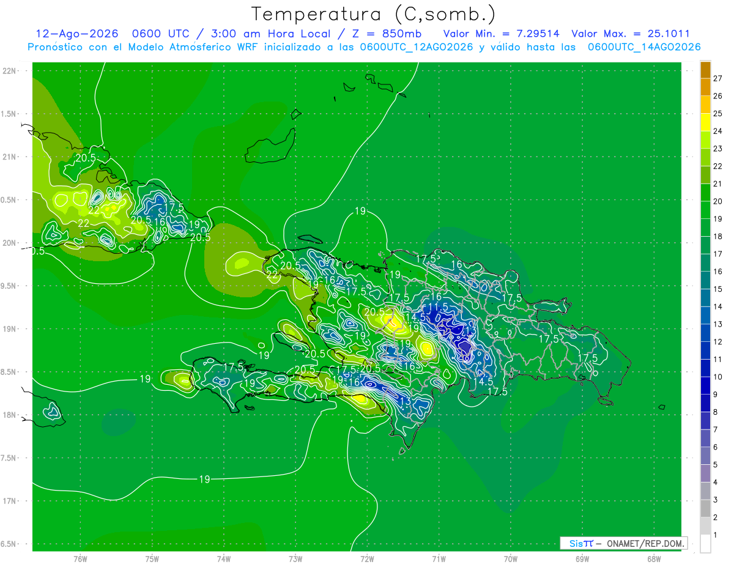Click the '73W' longitude axis label

click(295, 558)
